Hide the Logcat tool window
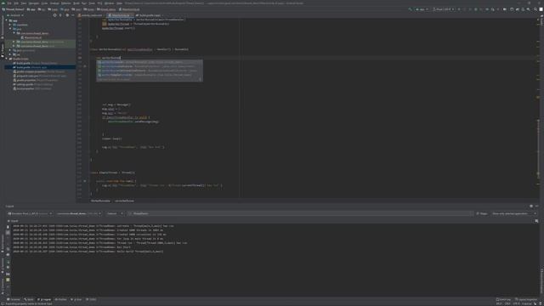This screenshot has height=306, width=544. (536, 206)
